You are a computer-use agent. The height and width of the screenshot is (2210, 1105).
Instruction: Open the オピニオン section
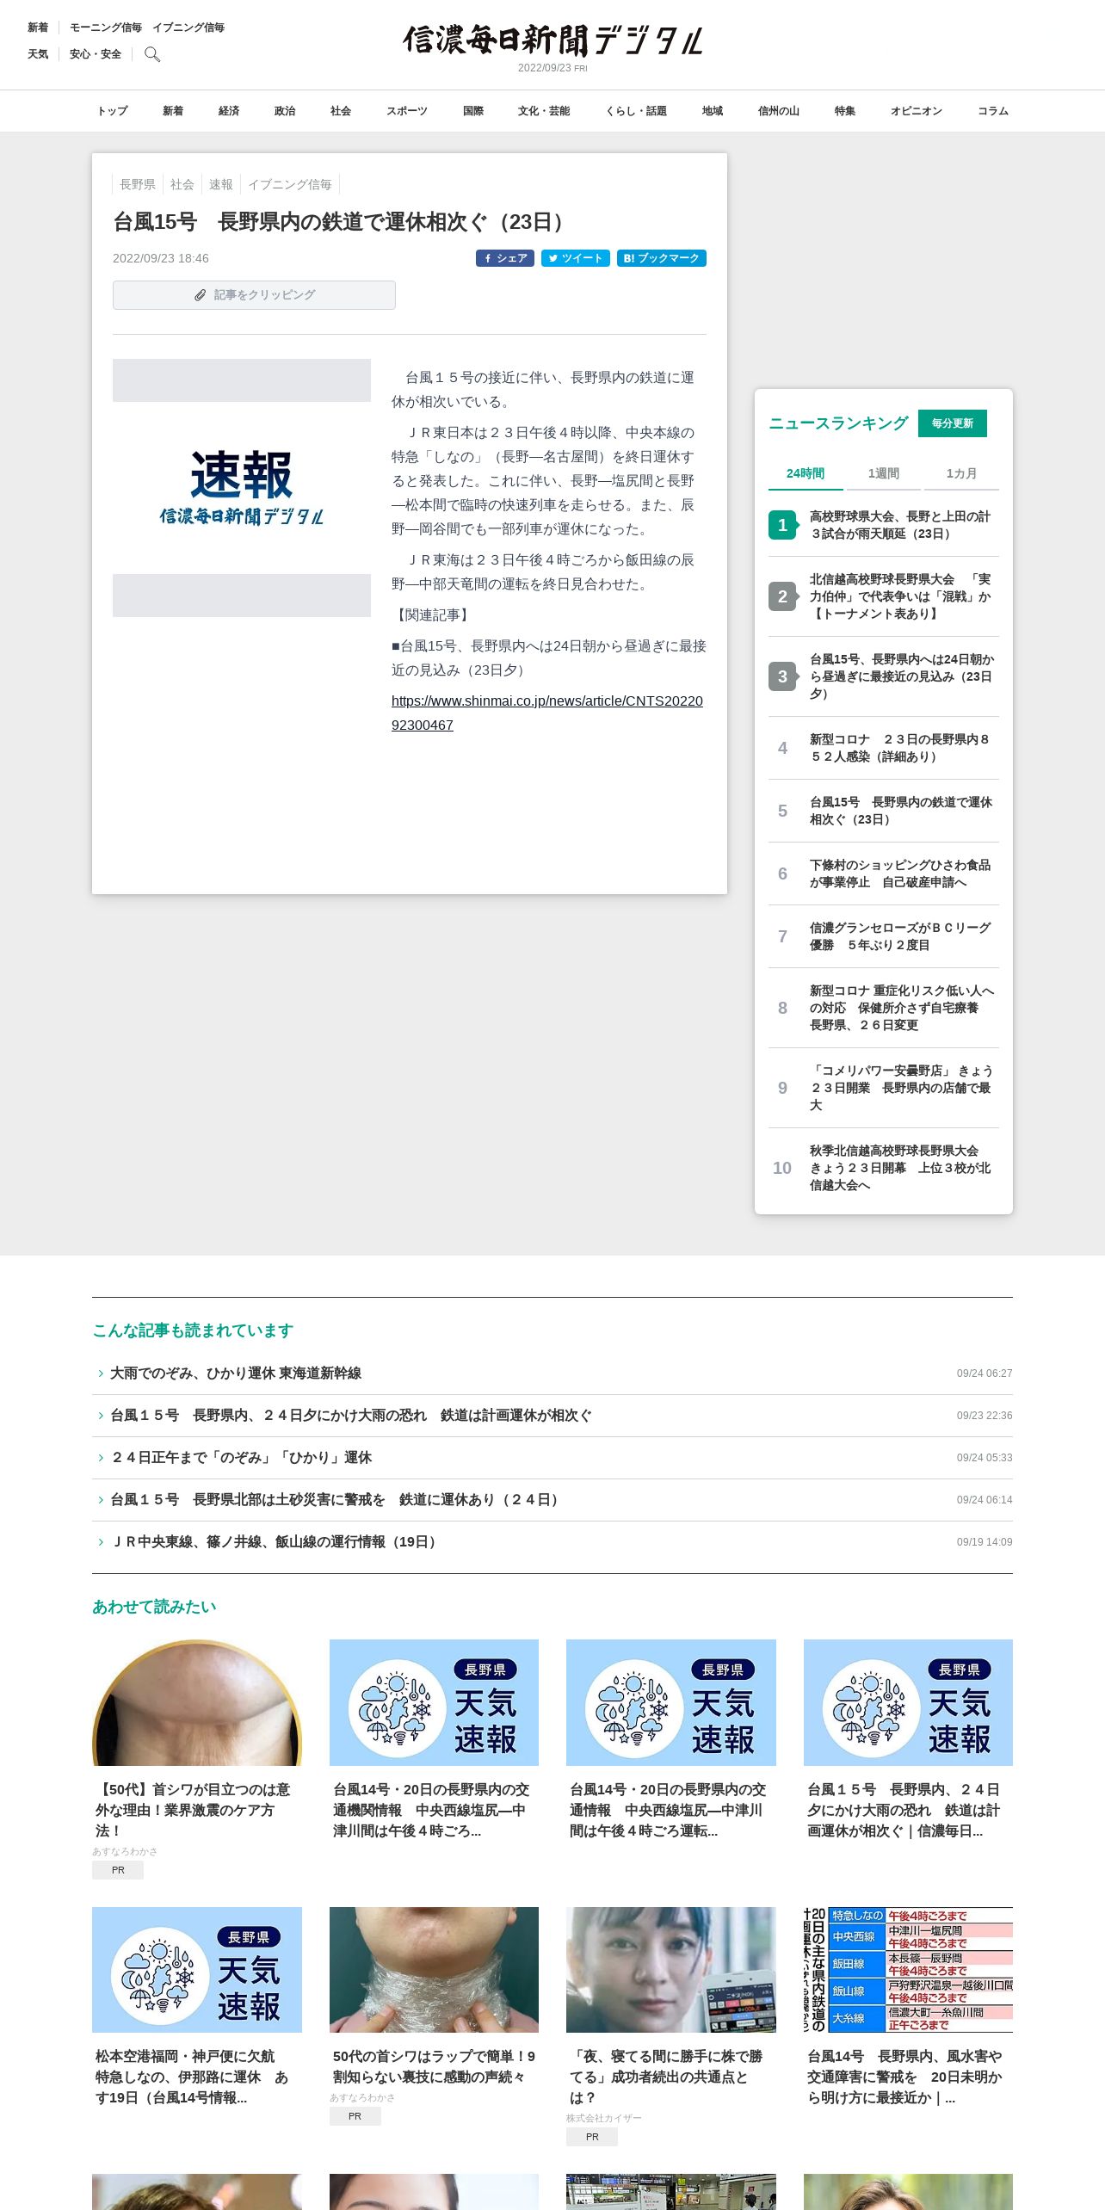click(917, 111)
